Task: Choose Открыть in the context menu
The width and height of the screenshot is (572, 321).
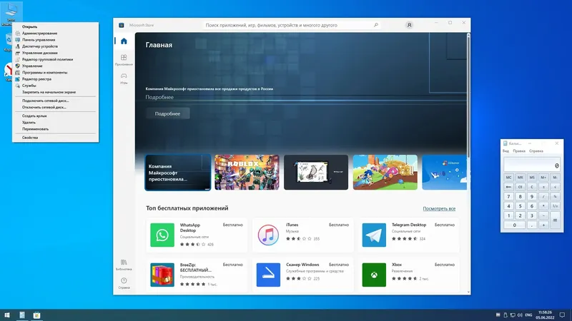Action: coord(56,26)
